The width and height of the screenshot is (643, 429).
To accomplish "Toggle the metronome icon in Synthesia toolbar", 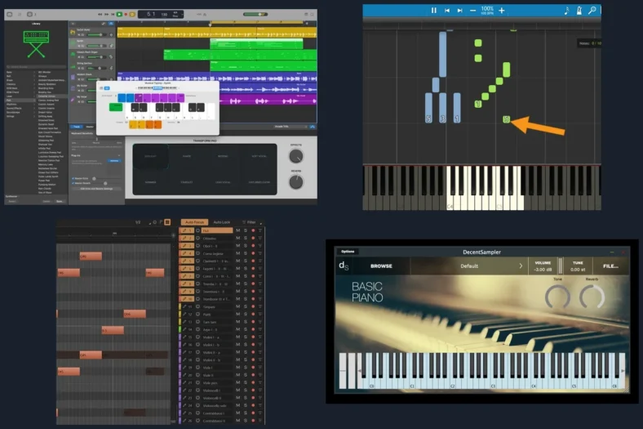I will pyautogui.click(x=579, y=11).
